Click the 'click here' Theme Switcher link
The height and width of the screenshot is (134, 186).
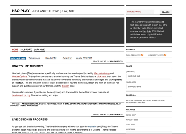101,76
